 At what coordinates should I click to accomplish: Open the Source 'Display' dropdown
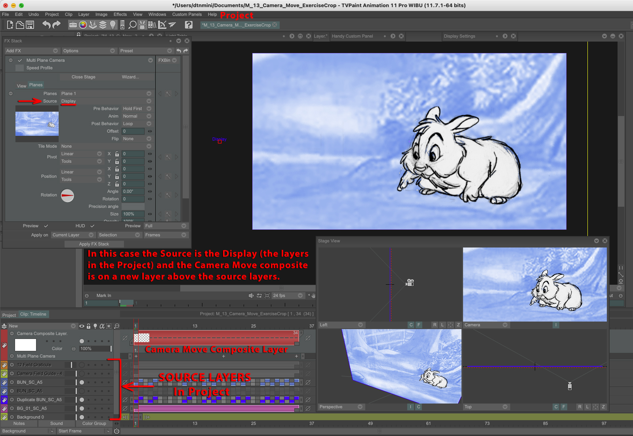tap(106, 101)
